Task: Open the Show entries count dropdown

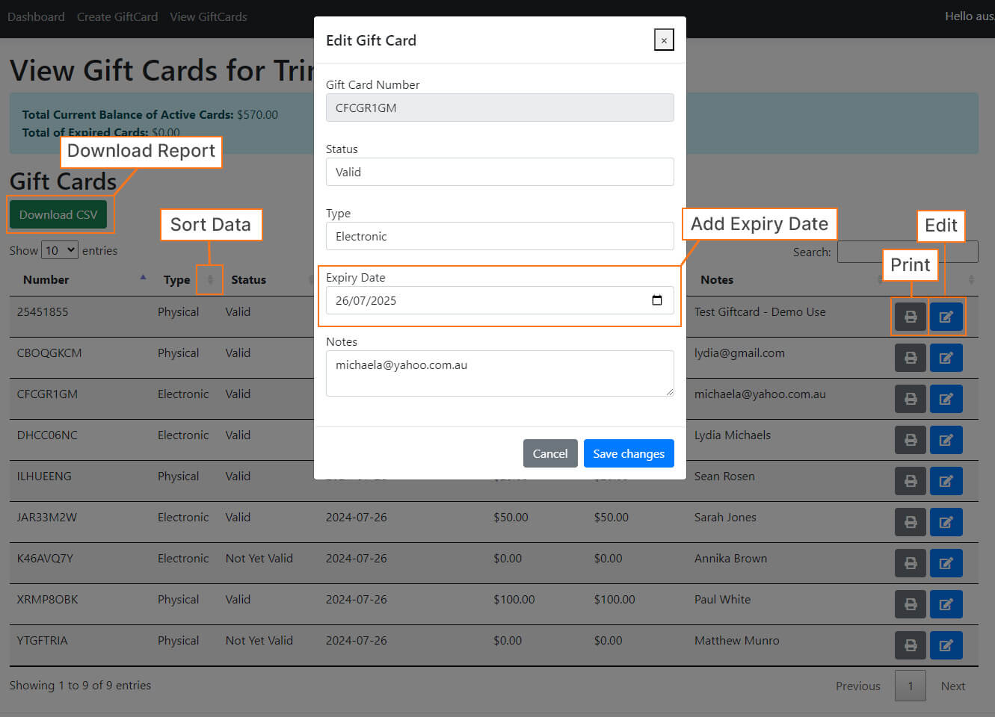Action: pos(60,250)
